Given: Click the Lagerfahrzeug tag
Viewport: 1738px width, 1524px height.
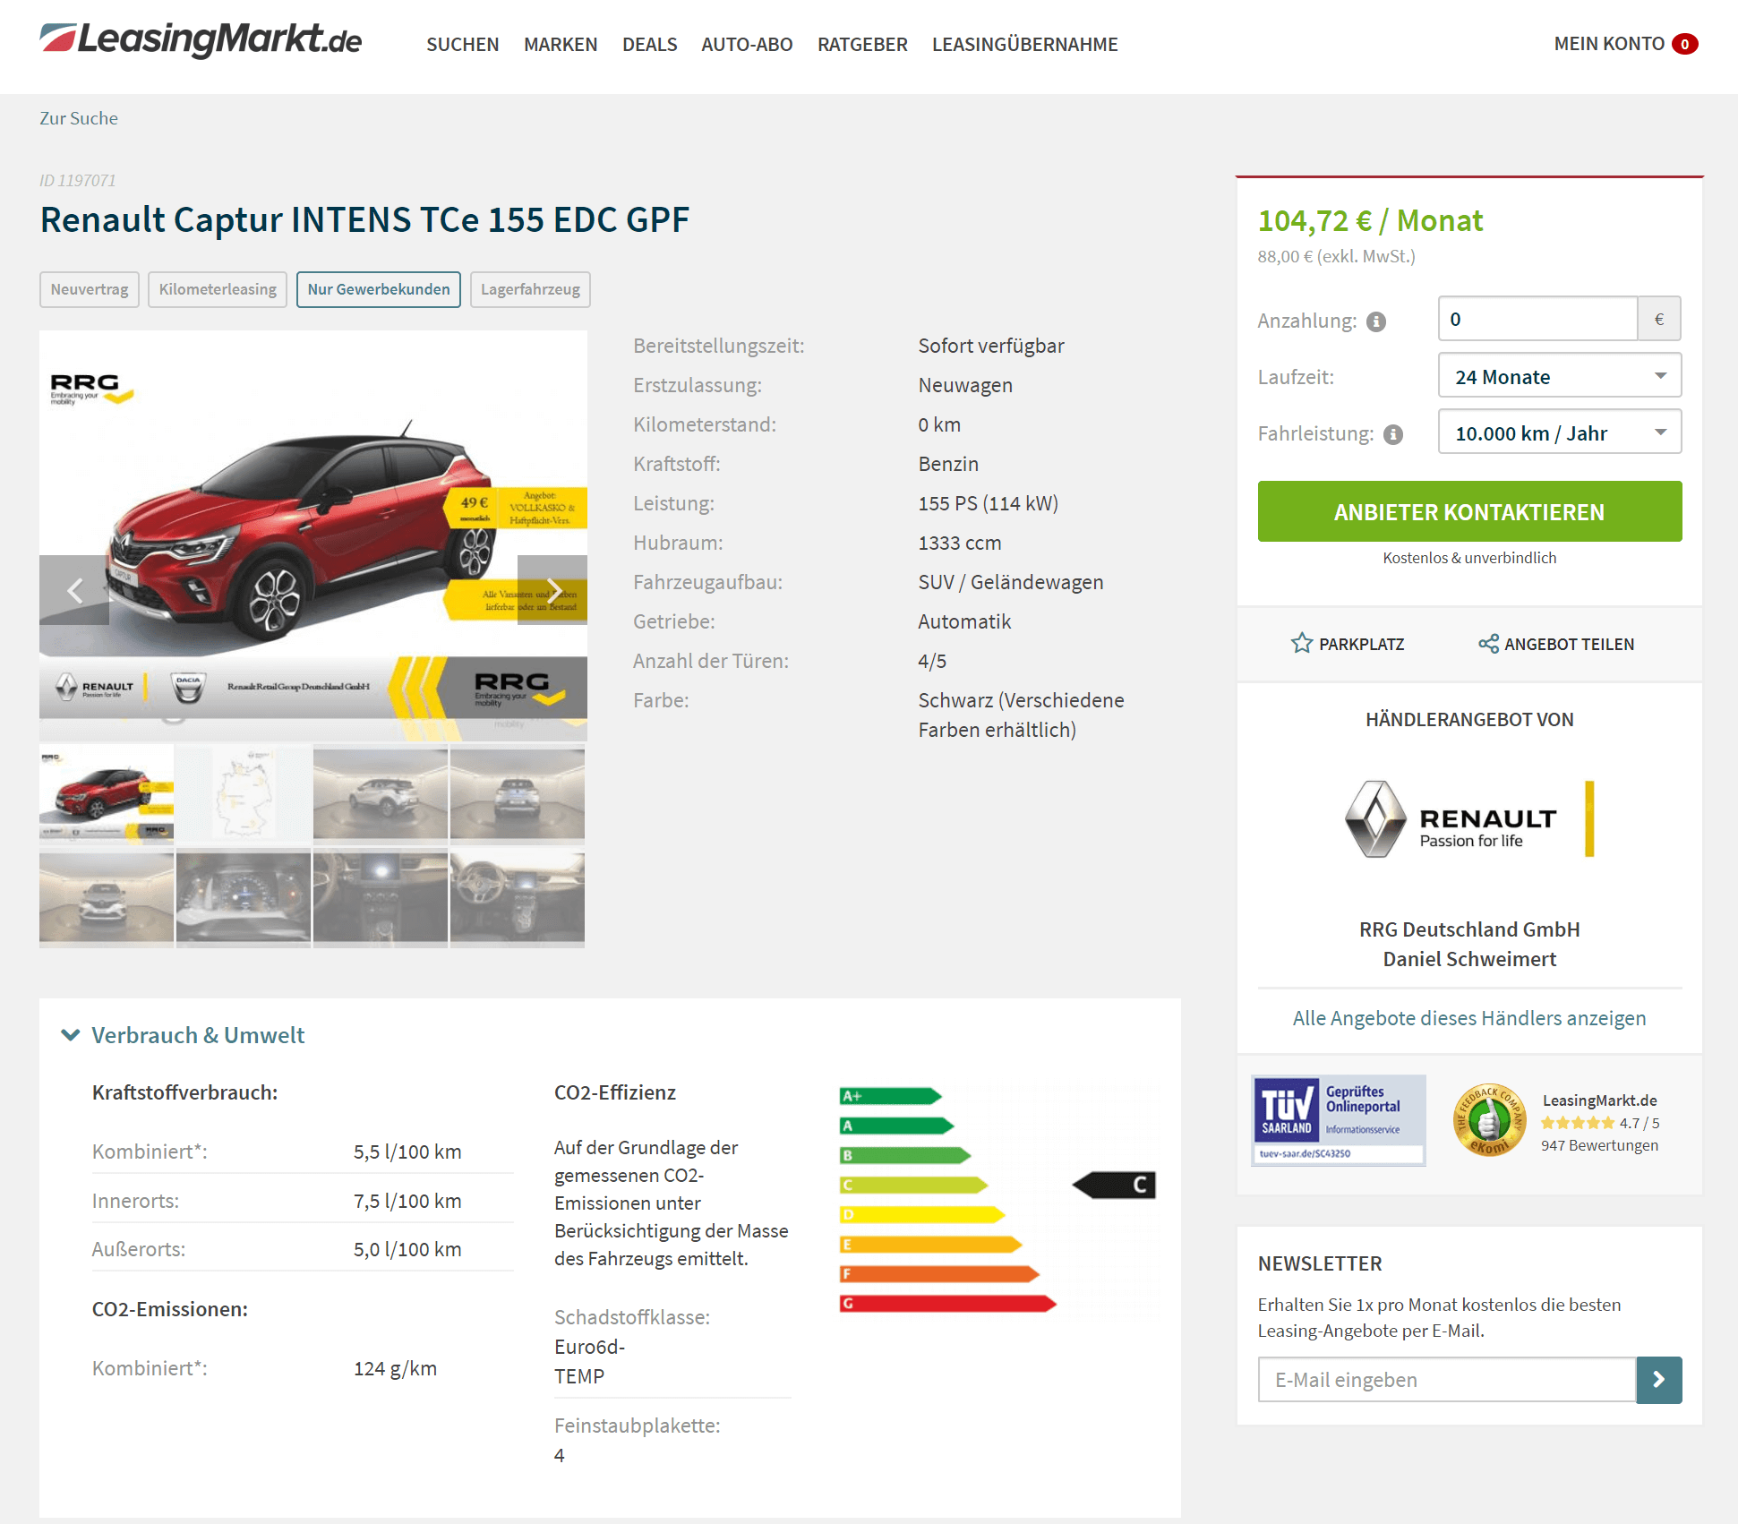Looking at the screenshot, I should [530, 289].
